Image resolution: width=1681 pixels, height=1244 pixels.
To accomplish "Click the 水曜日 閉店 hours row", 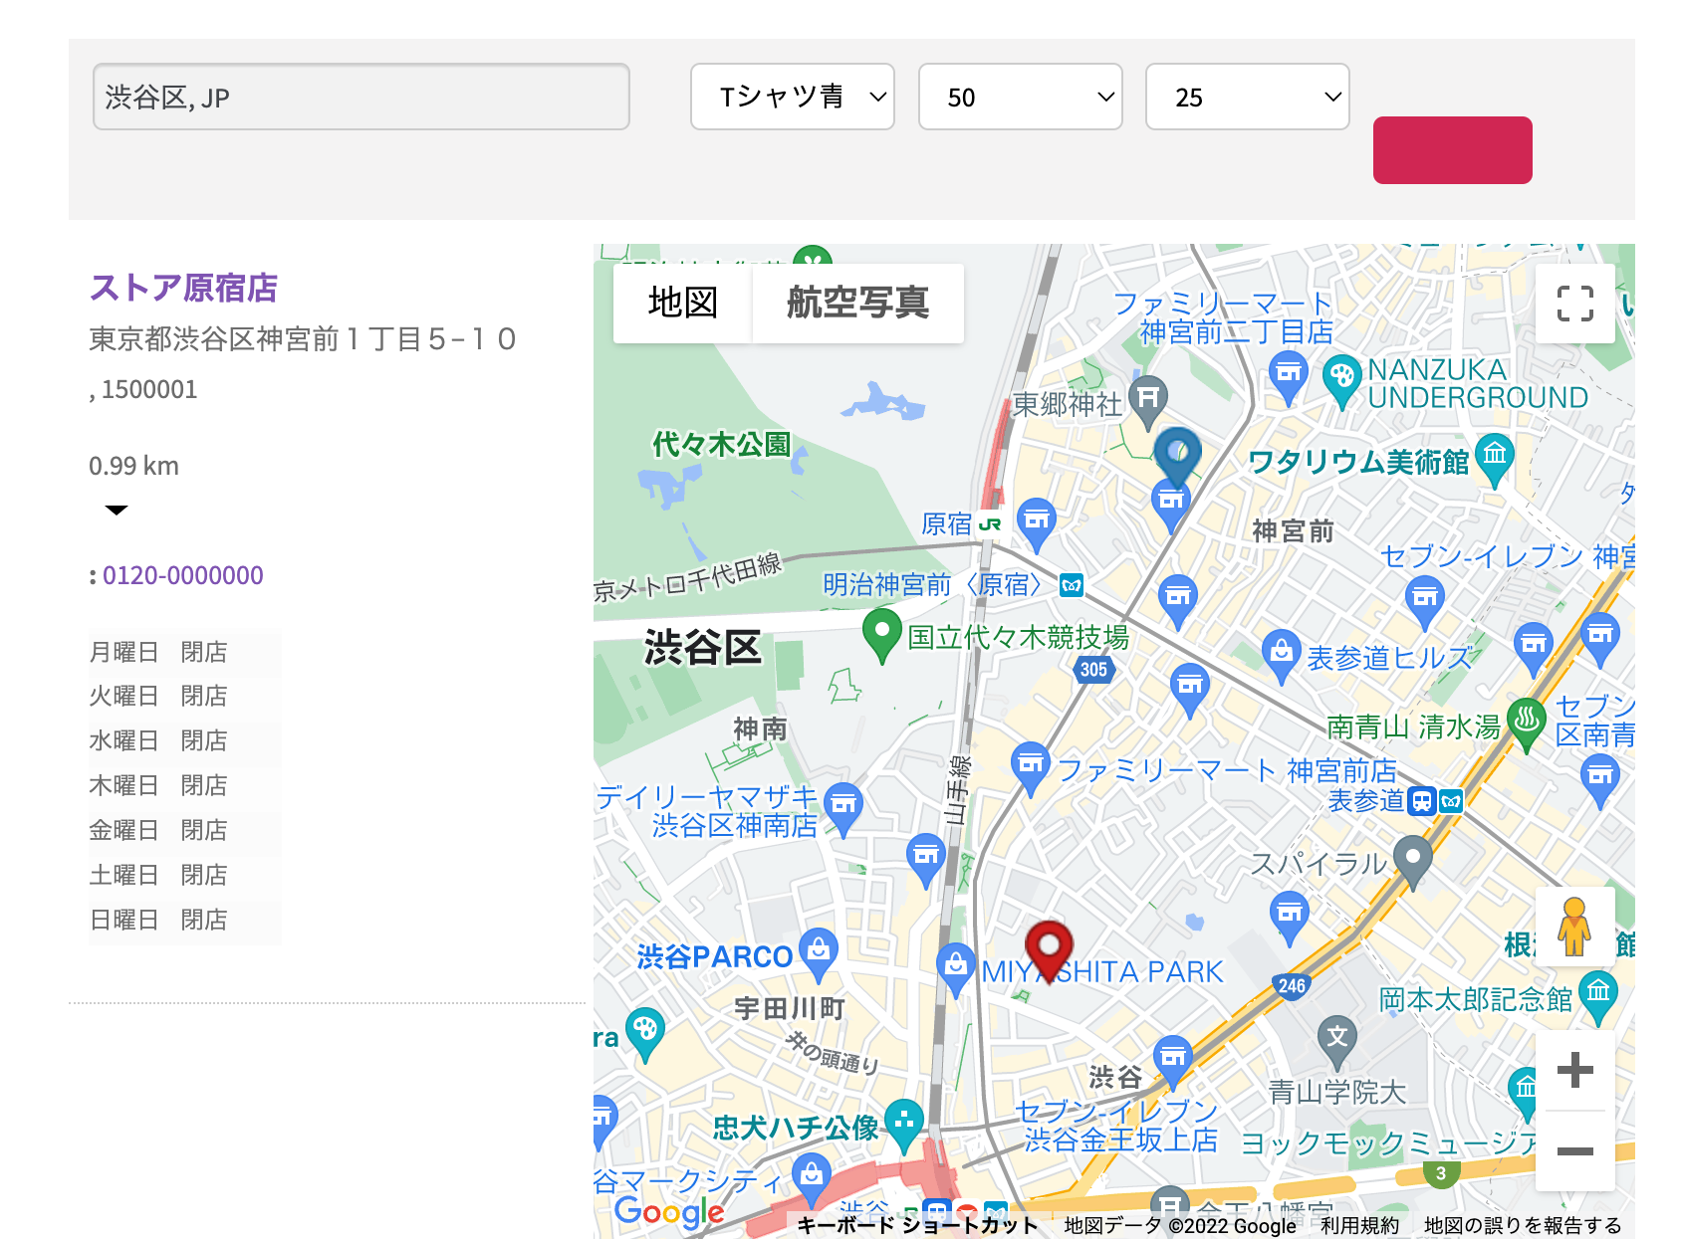I will [184, 740].
